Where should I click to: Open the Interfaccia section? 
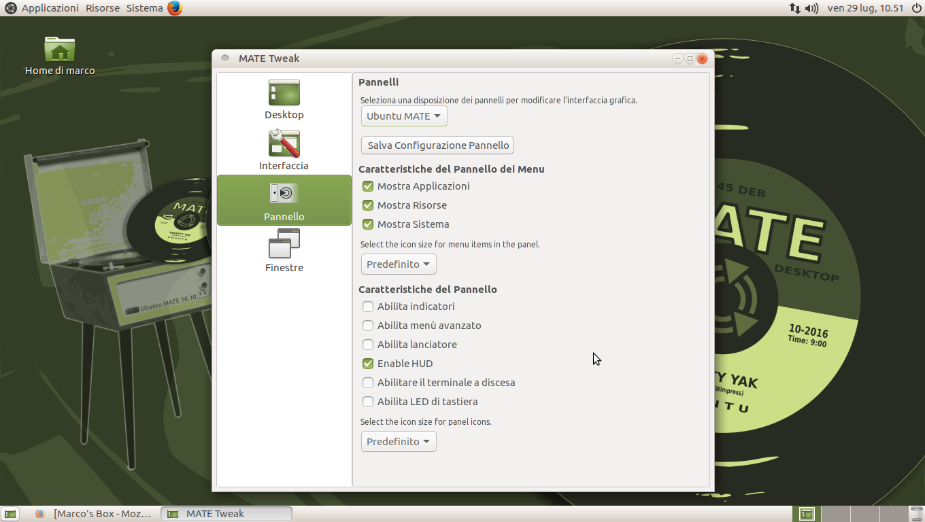point(284,150)
